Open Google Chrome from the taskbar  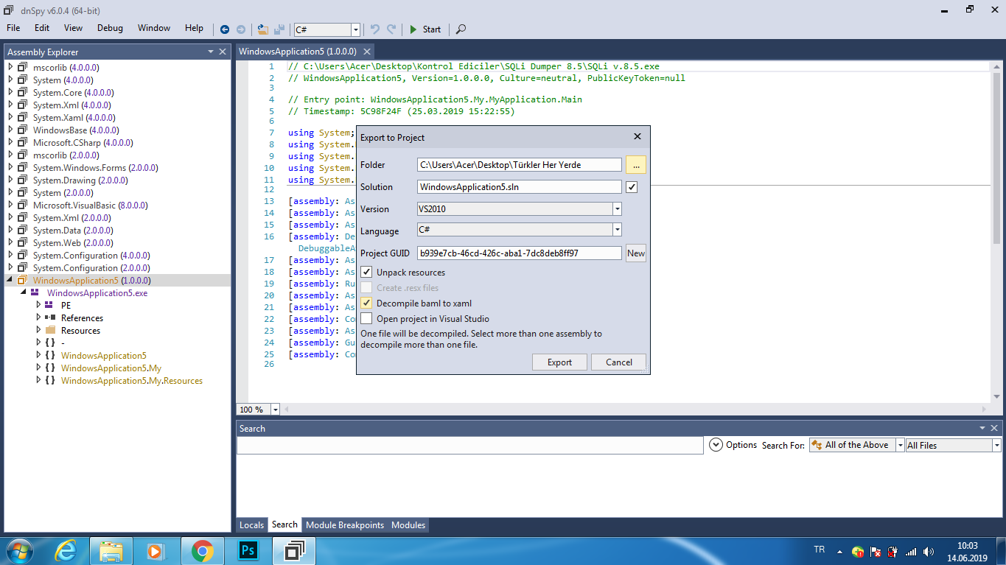pyautogui.click(x=202, y=550)
